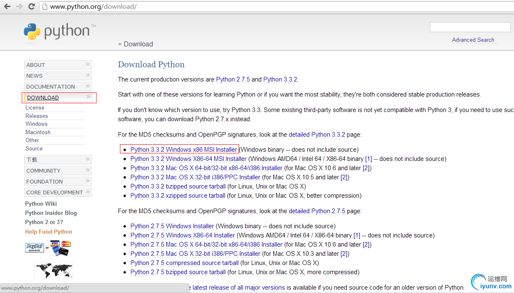Expand the CORE DEVELOPMENT chevron arrows

[88, 192]
